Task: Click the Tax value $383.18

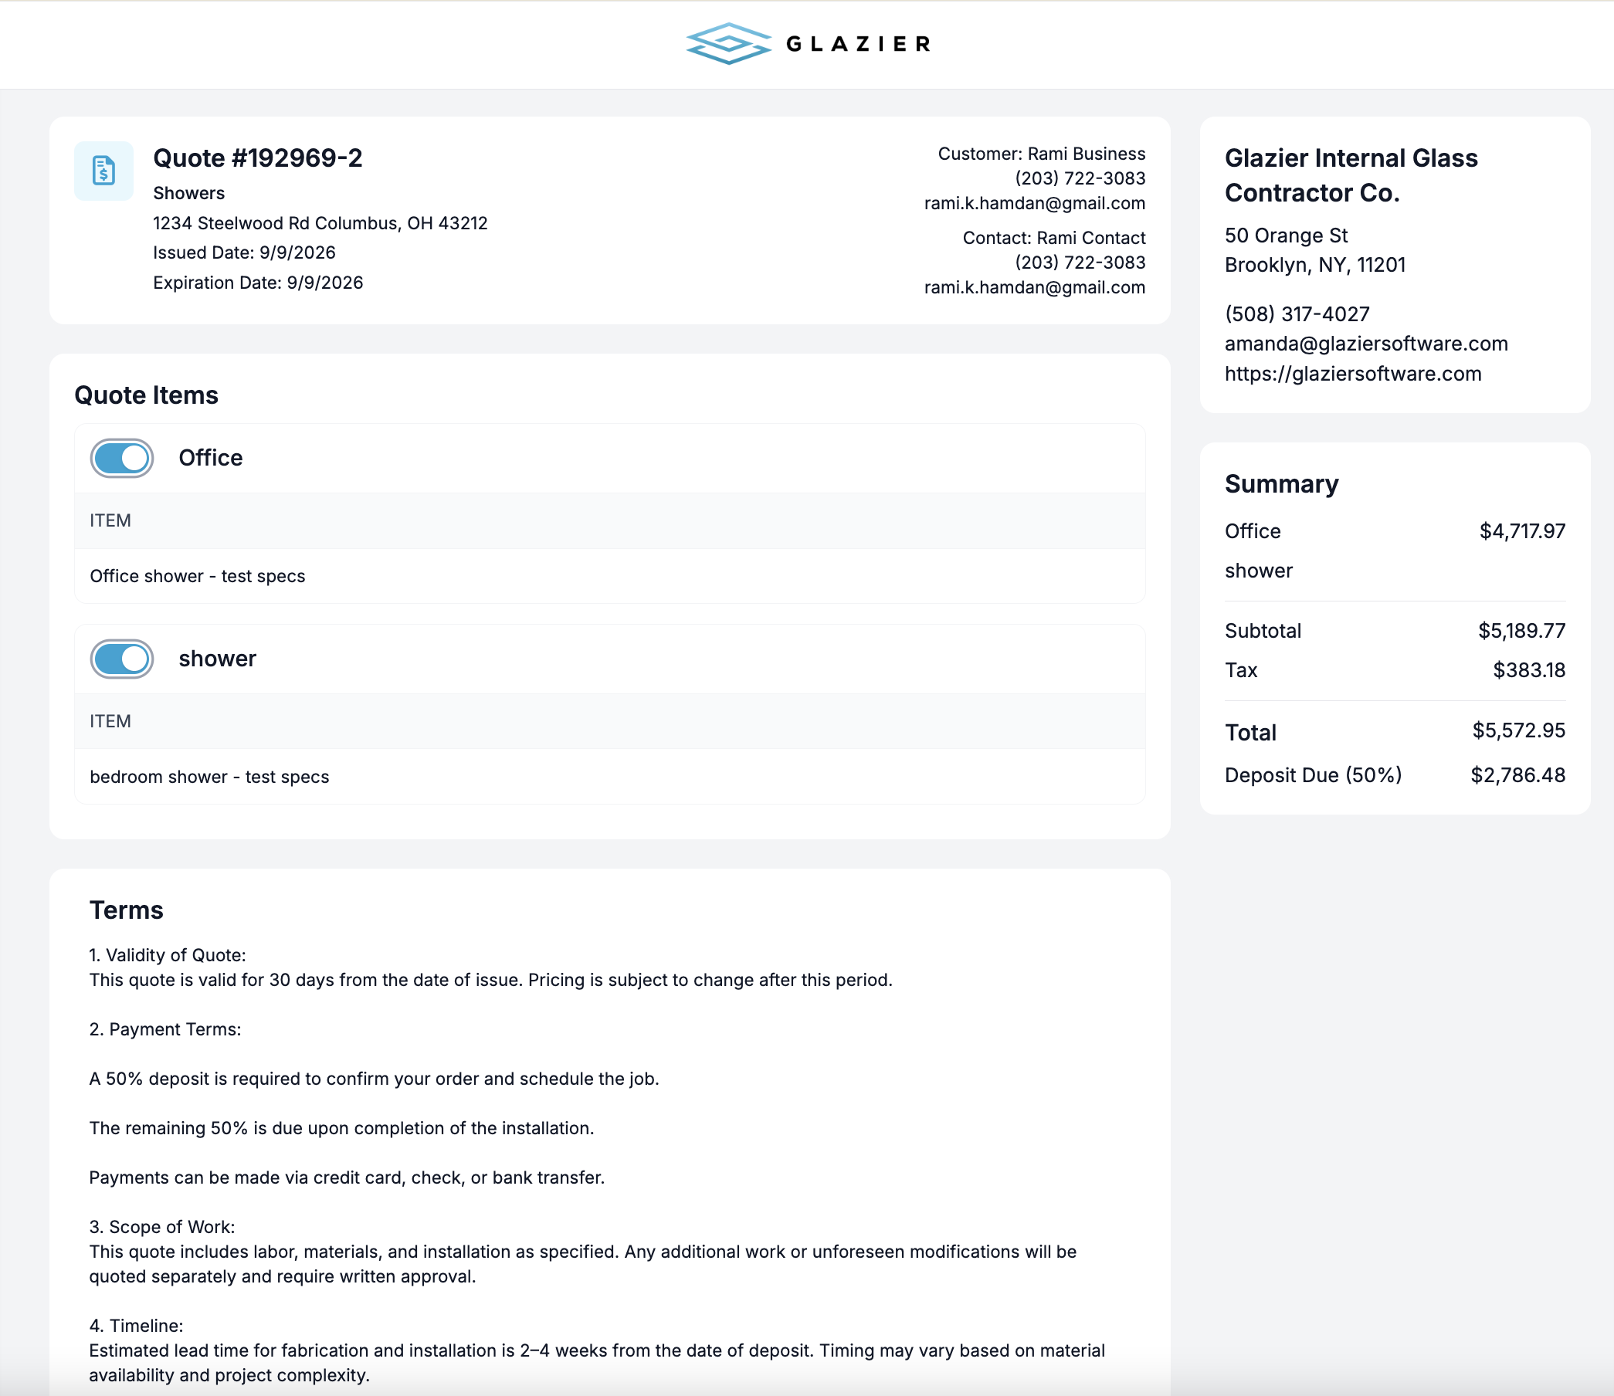Action: [x=1528, y=671]
